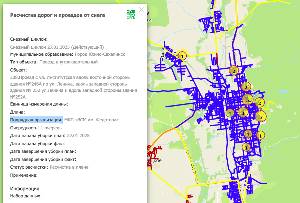300x203 pixels.
Task: Open the northernmost cluster marker labeled 2
Action: pos(234,70)
